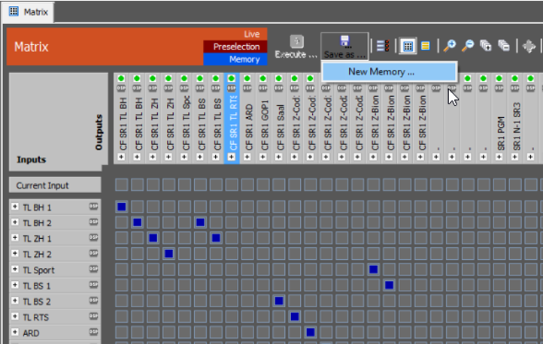Toggle active crosspoint in TL RTS row
Image resolution: width=543 pixels, height=344 pixels.
click(x=295, y=316)
